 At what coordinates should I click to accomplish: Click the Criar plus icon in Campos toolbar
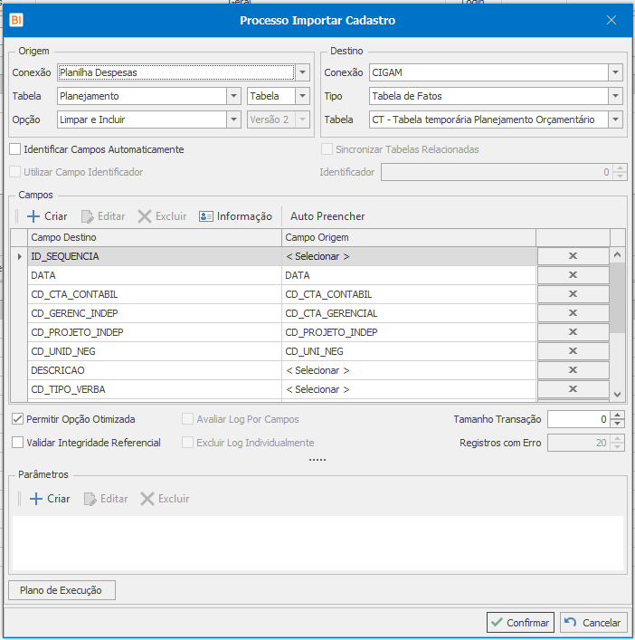pos(34,216)
